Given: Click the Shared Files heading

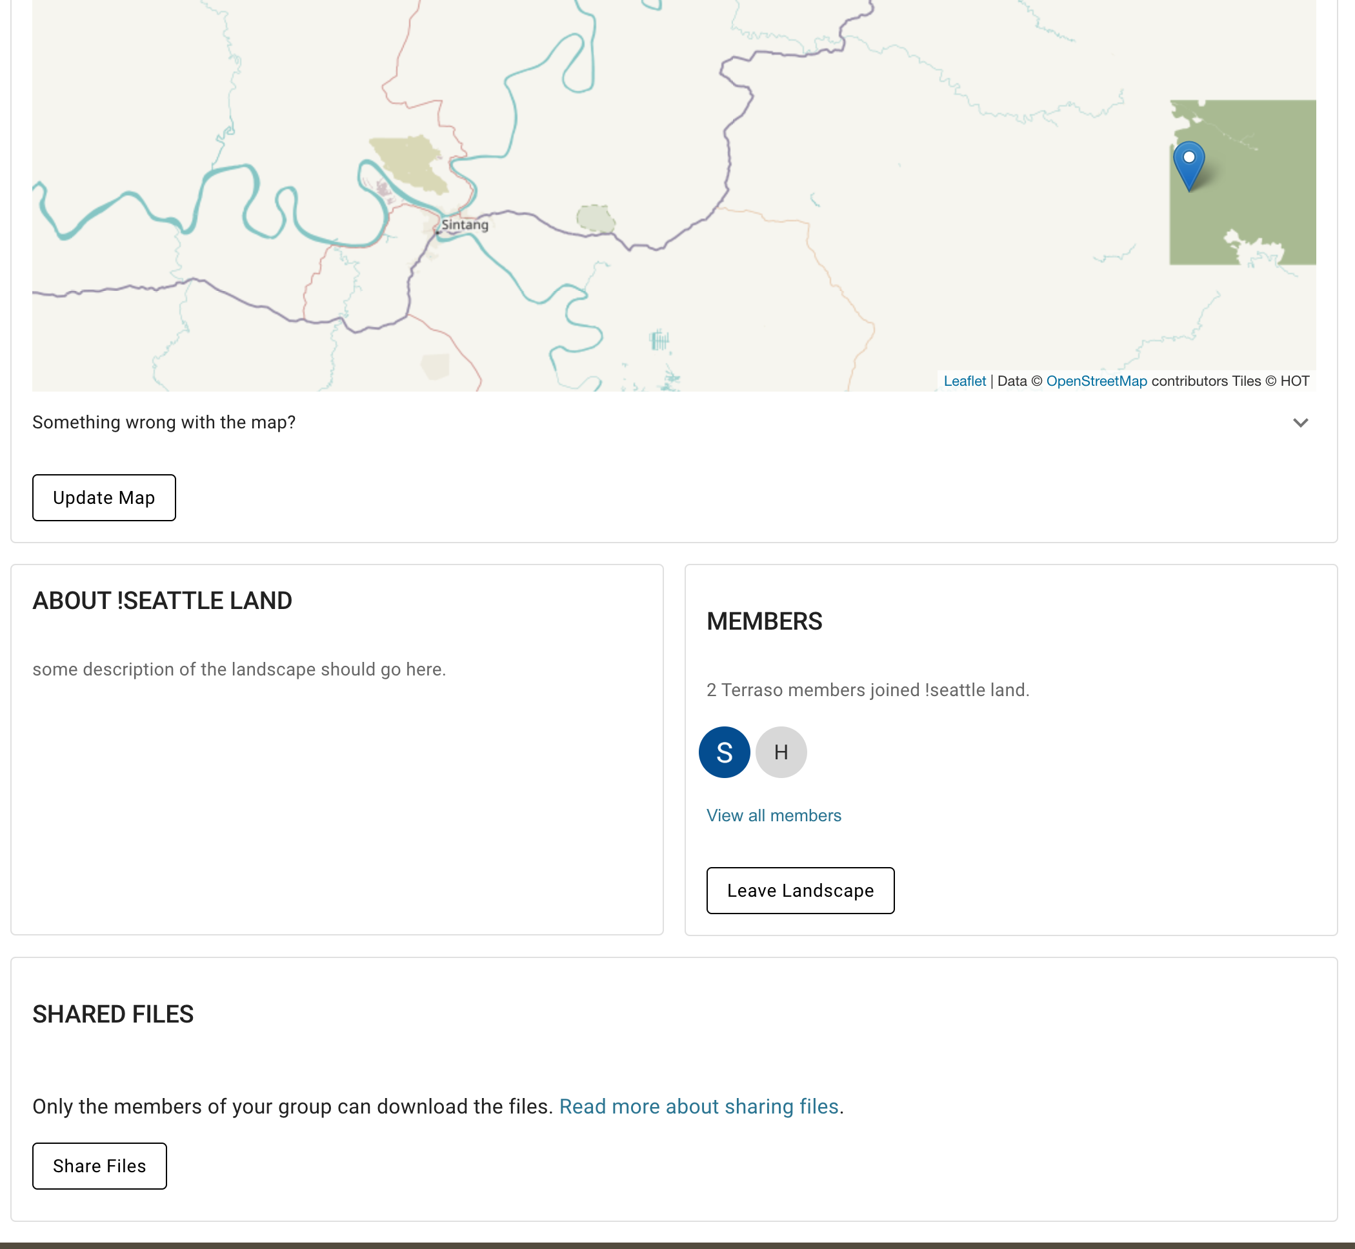Looking at the screenshot, I should point(113,1014).
